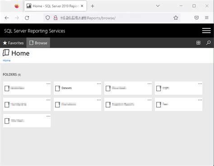The image size is (214, 166).
Task: Click the SQL Server Reporting Services title
Action: pos(35,31)
